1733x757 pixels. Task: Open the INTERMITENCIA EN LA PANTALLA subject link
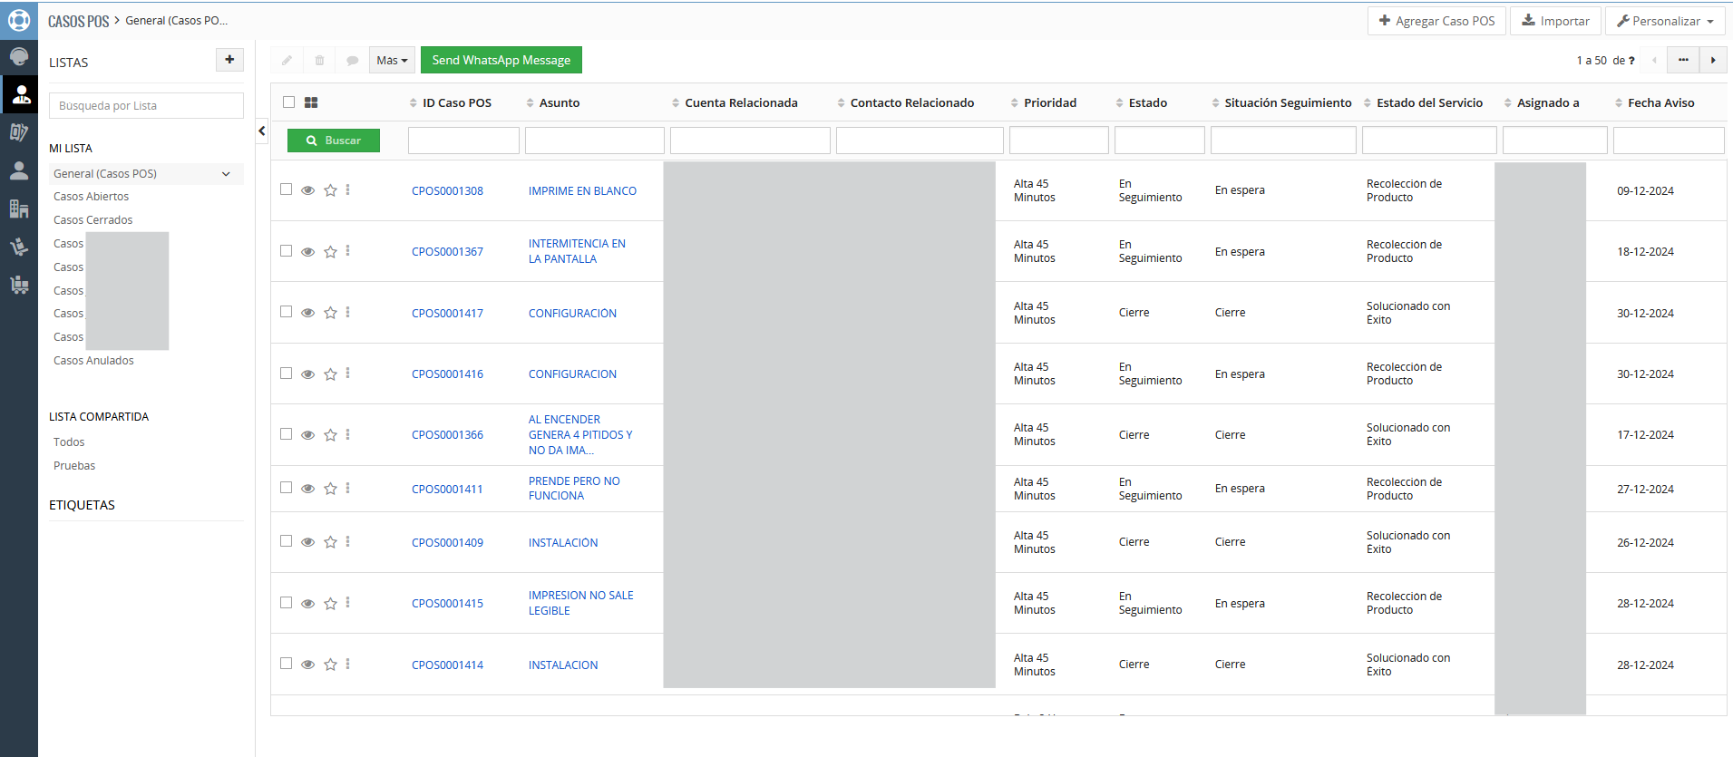(577, 251)
